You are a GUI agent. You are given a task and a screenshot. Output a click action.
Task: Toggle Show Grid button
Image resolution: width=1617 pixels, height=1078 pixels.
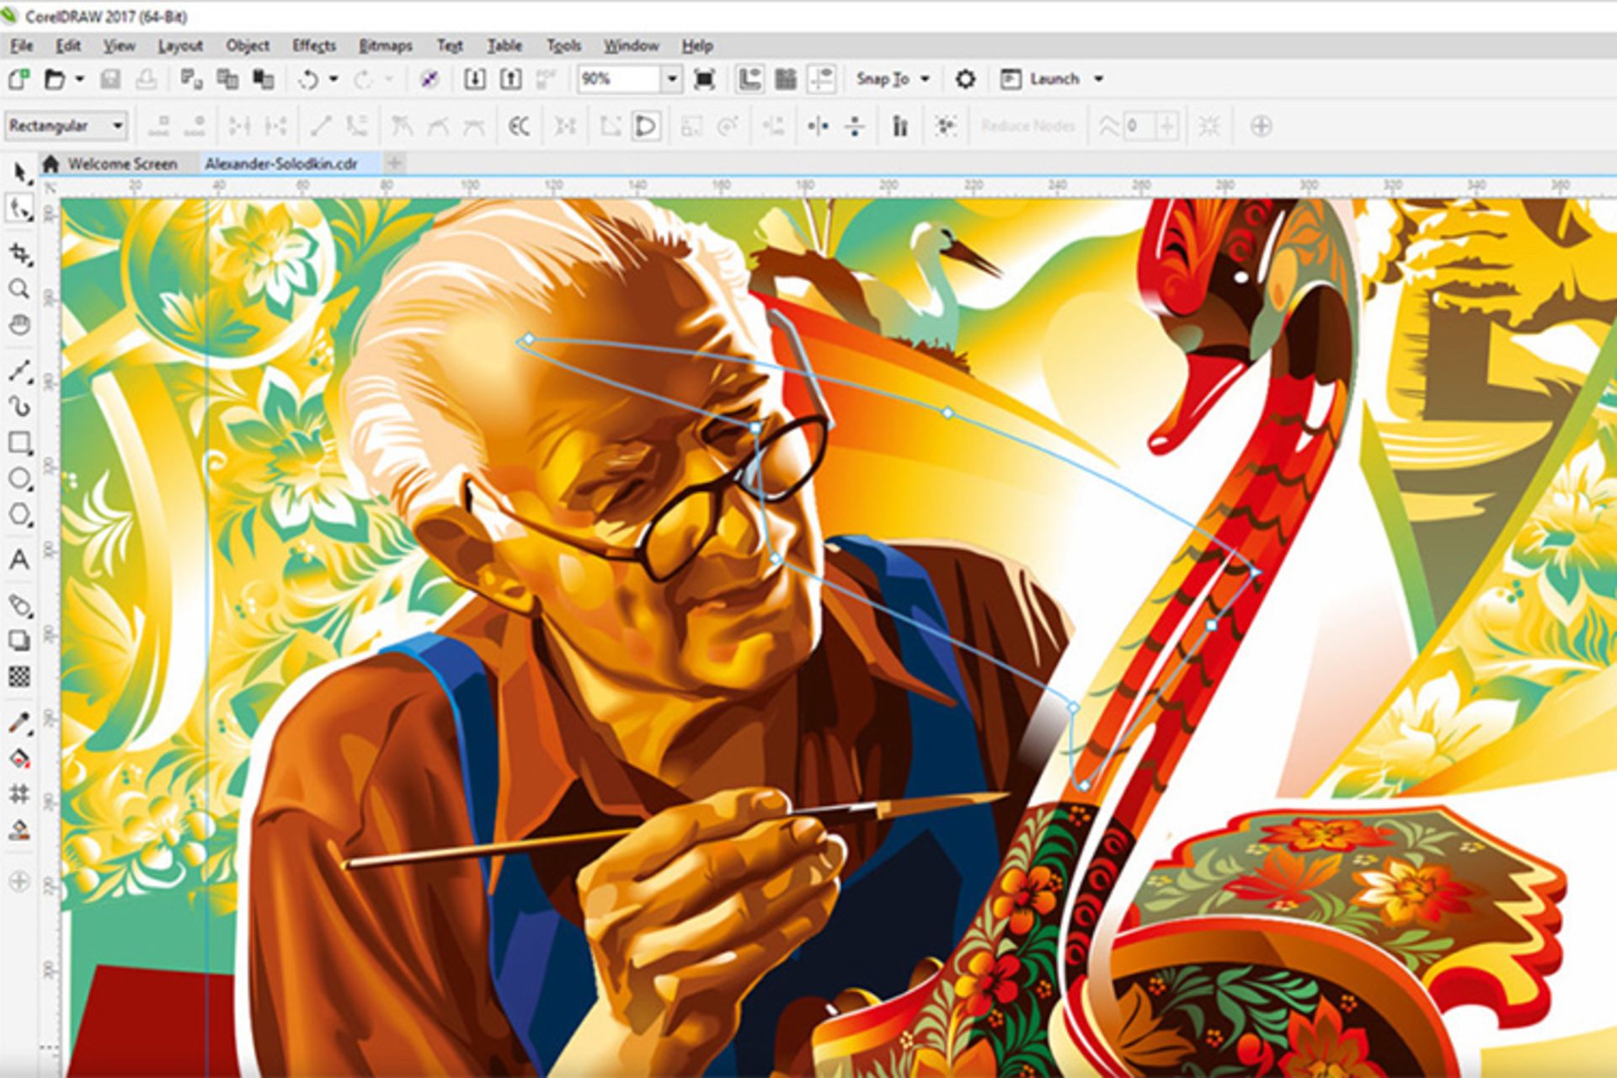(785, 79)
